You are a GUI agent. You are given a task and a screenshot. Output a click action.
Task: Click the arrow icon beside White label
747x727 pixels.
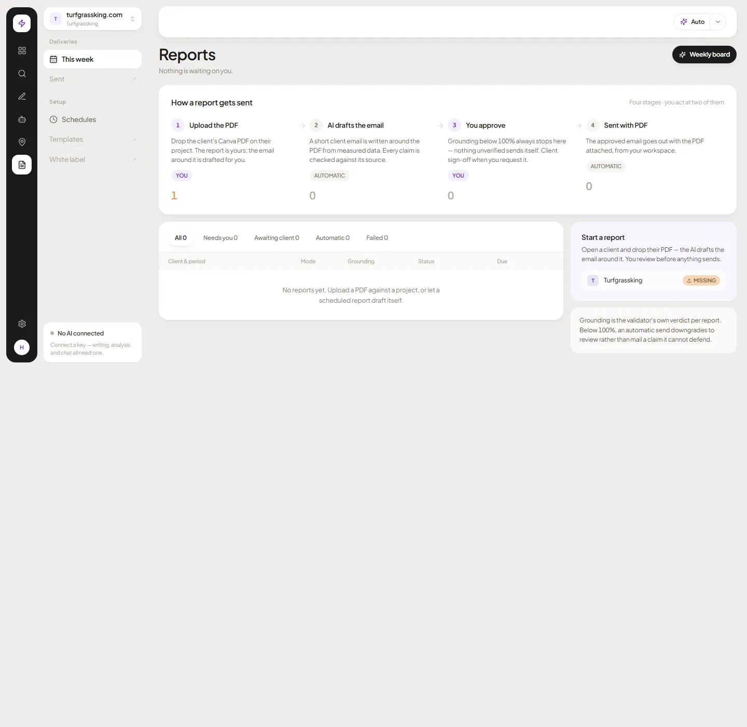[134, 159]
